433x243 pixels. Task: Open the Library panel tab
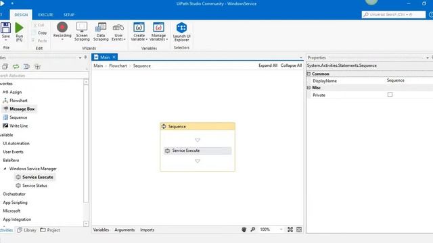pos(27,230)
